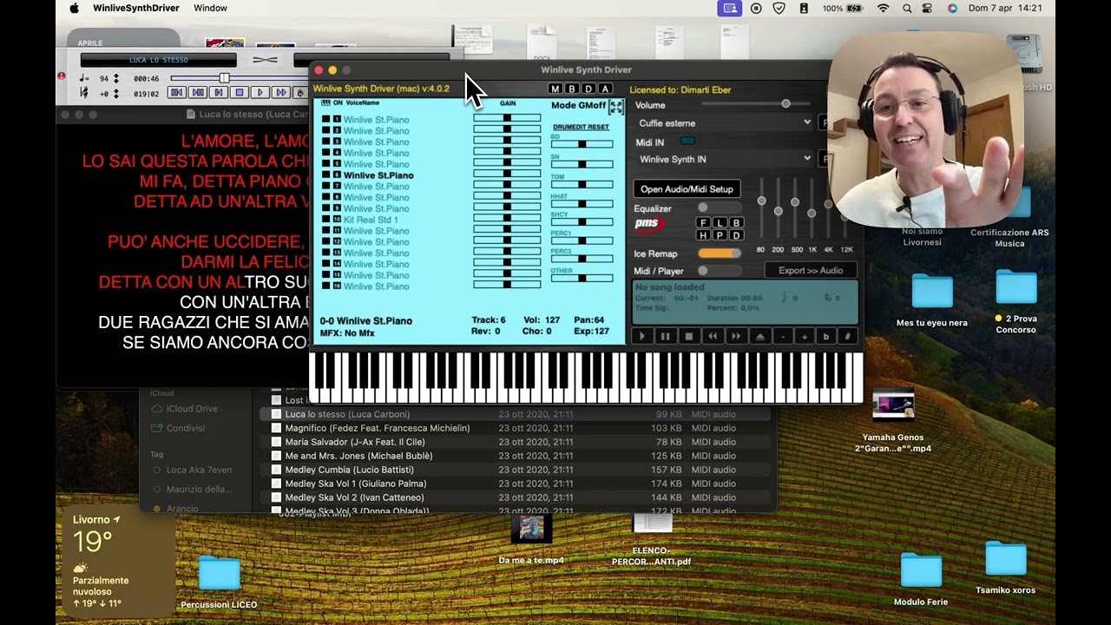Click stop in the MIDI player window
The width and height of the screenshot is (1111, 625).
click(x=240, y=92)
